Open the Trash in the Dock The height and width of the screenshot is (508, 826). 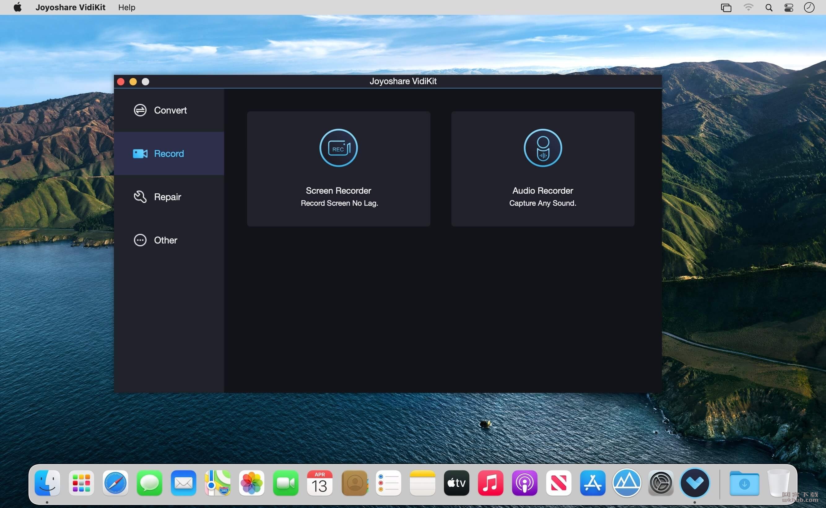[778, 483]
